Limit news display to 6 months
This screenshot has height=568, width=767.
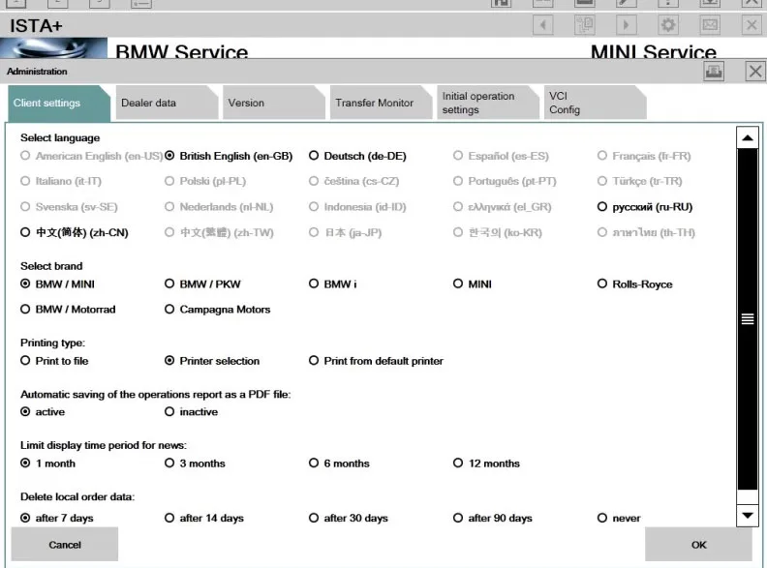[339, 463]
